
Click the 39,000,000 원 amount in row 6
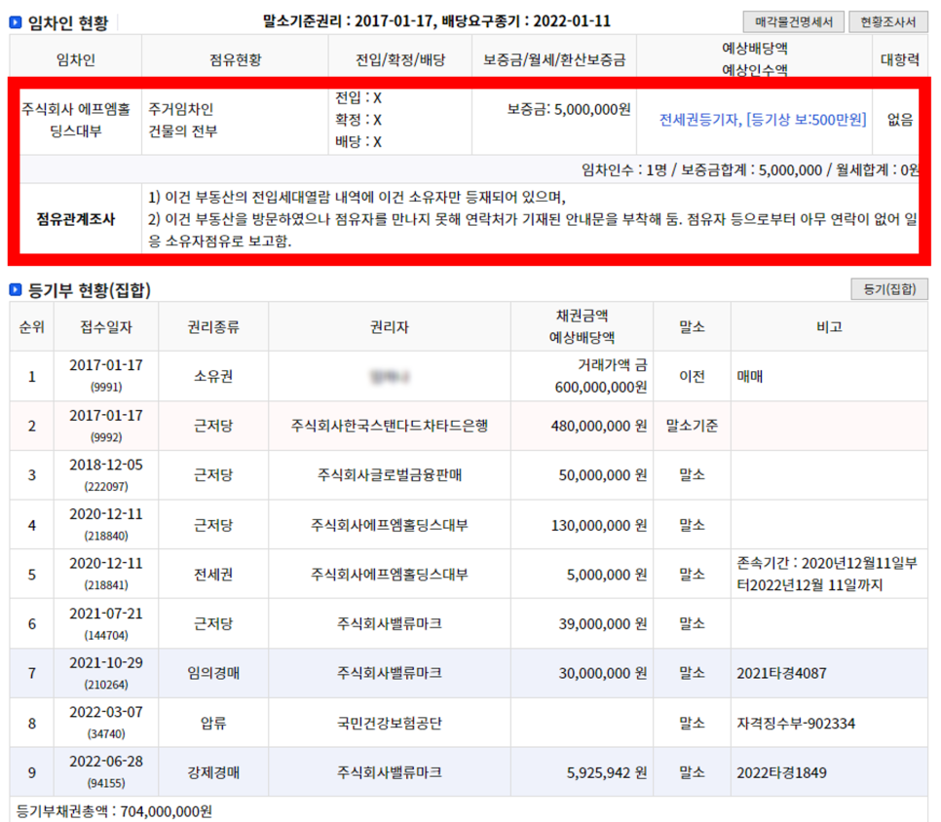point(603,624)
